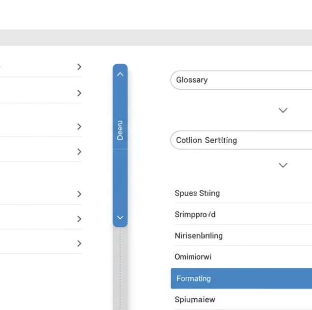Choose the Nirisenbrıling list entry
This screenshot has height=310, width=312.
pyautogui.click(x=243, y=235)
